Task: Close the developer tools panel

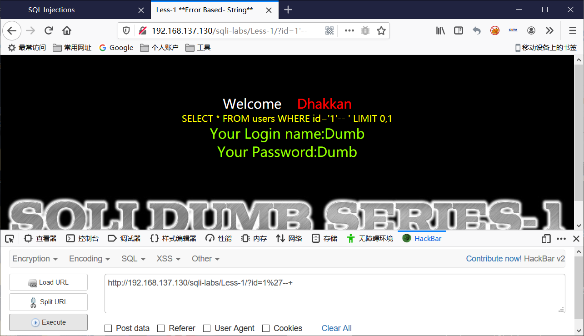Action: [x=576, y=238]
